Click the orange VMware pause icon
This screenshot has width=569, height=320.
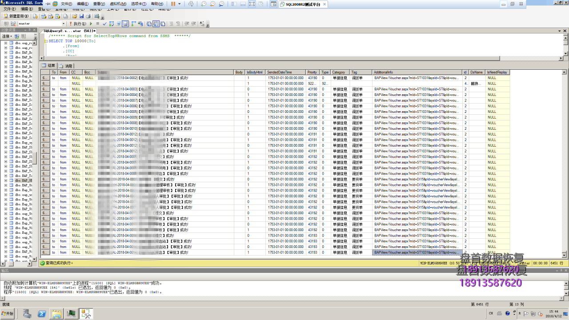coord(173,4)
